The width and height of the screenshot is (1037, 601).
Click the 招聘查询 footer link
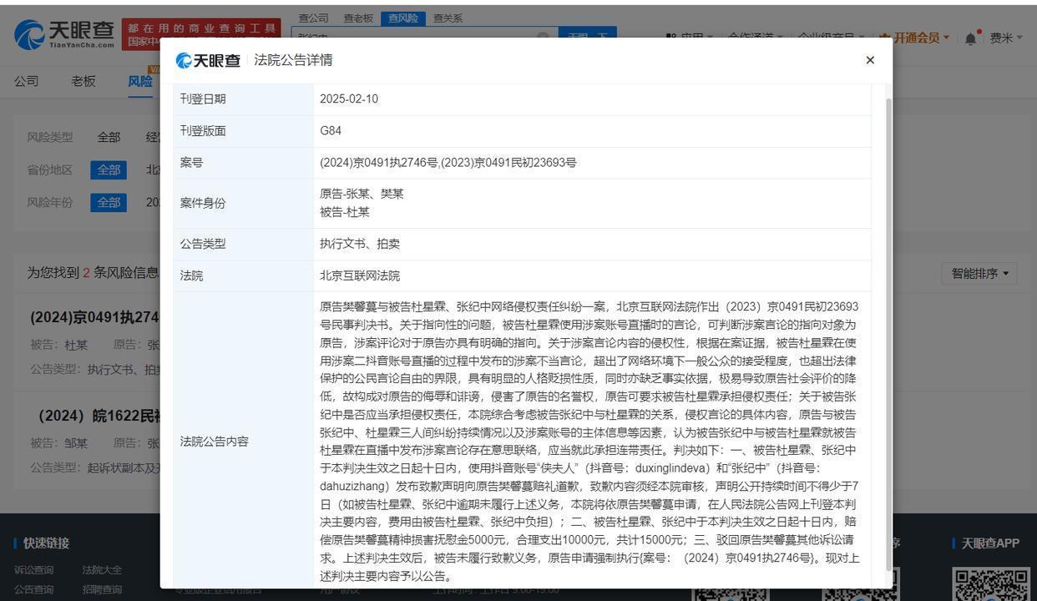point(102,589)
